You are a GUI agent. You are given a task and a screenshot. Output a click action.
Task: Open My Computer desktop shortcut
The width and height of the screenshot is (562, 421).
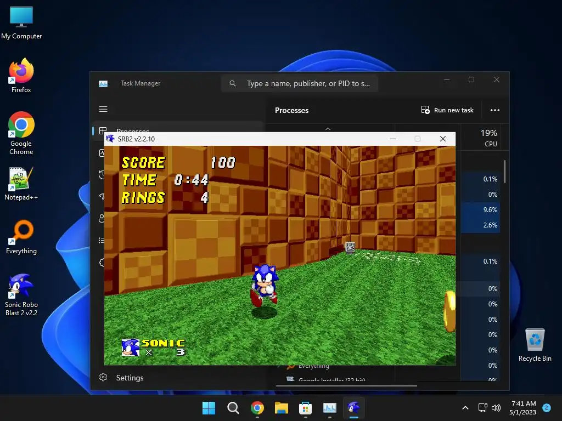tap(21, 22)
